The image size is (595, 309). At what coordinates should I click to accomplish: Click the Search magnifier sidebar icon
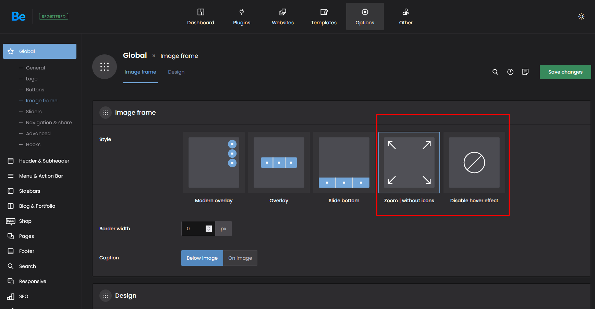point(11,266)
